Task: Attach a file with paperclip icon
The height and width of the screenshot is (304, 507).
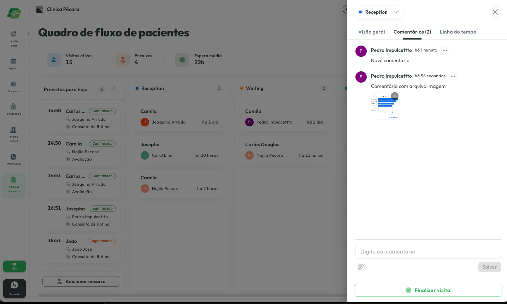Action: coord(360,267)
